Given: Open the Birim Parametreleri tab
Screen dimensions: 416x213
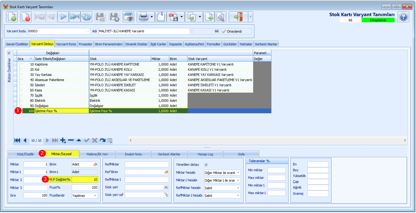Looking at the screenshot, I should 109,44.
